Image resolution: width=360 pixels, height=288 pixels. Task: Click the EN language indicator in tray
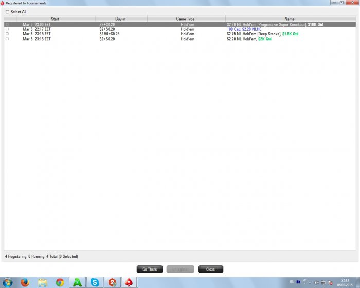pos(292,282)
